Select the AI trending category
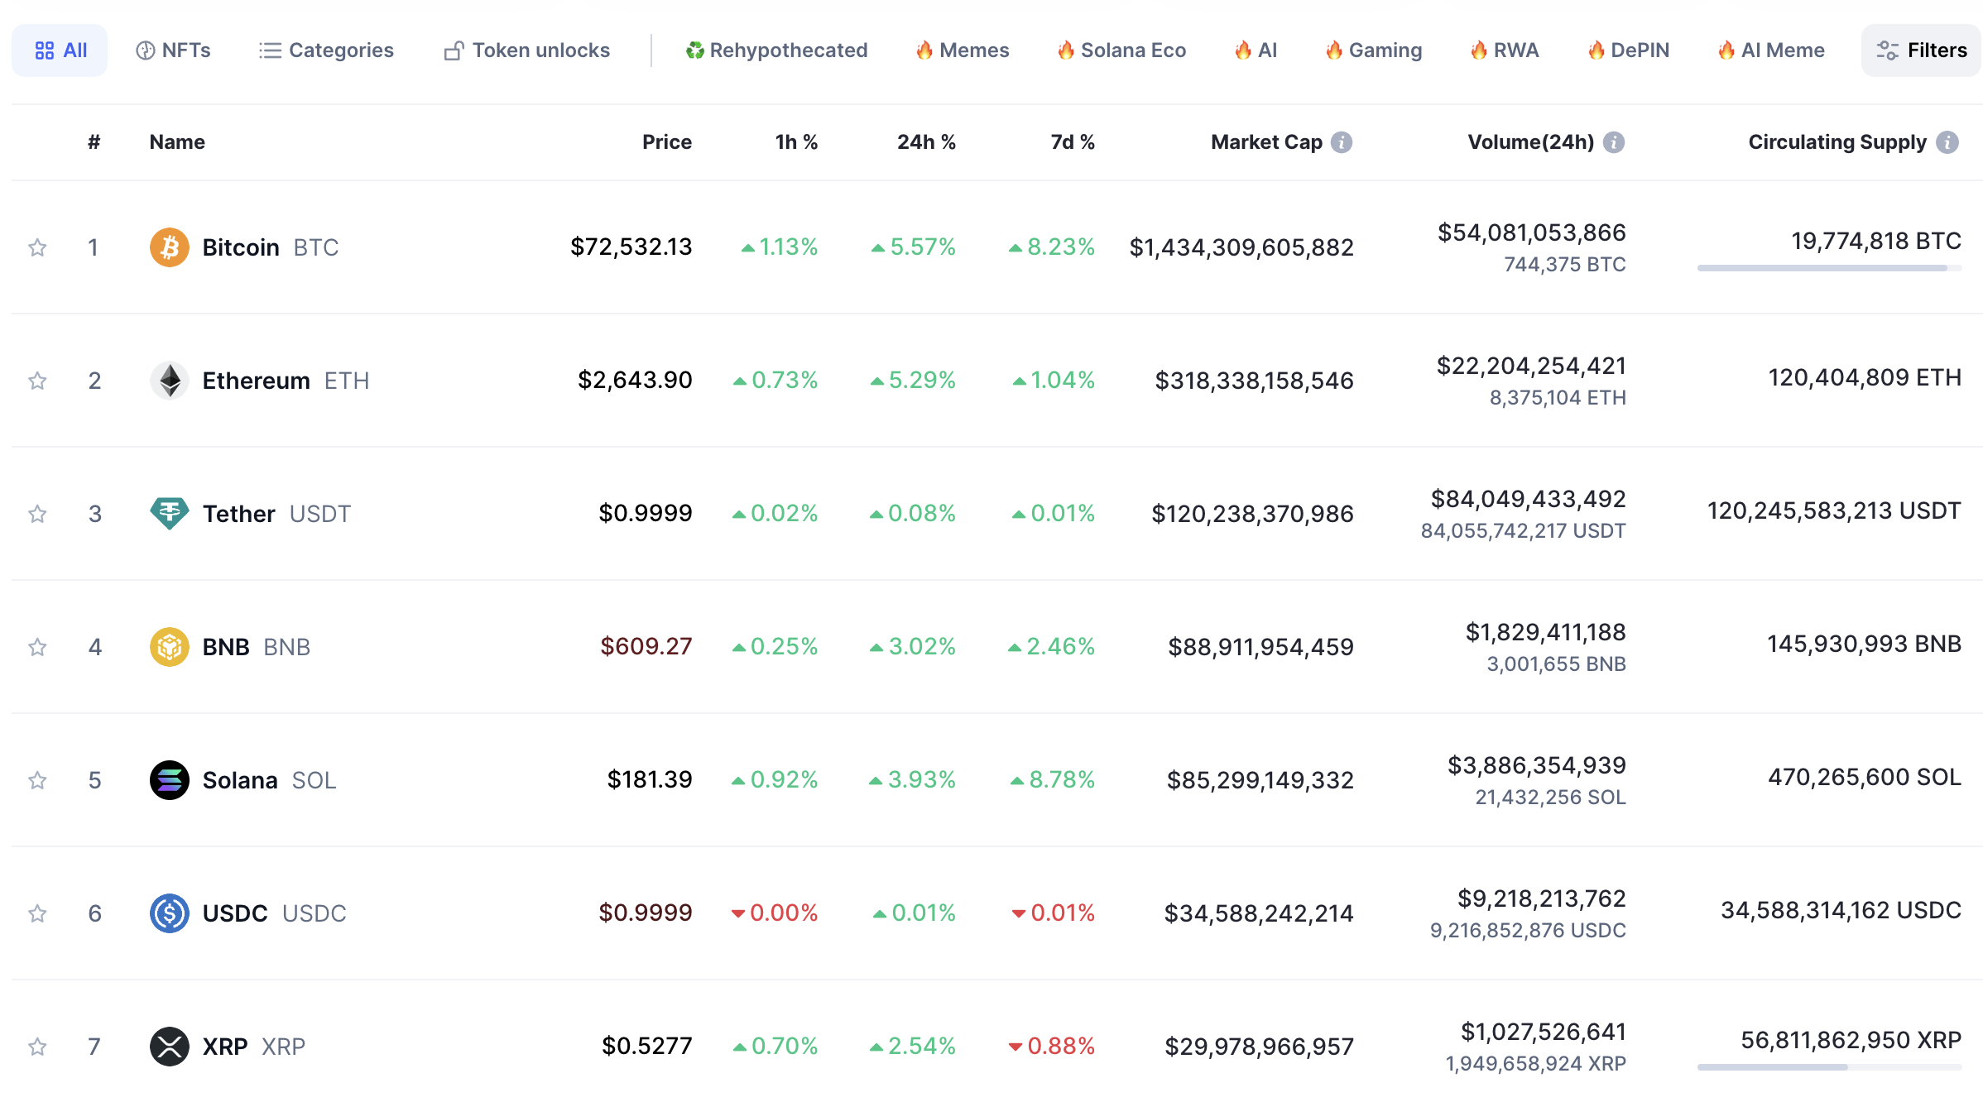 pos(1256,50)
